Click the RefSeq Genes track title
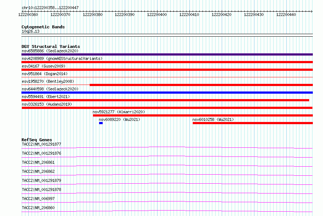Viewport: 323px width, 216px height. pyautogui.click(x=37, y=140)
